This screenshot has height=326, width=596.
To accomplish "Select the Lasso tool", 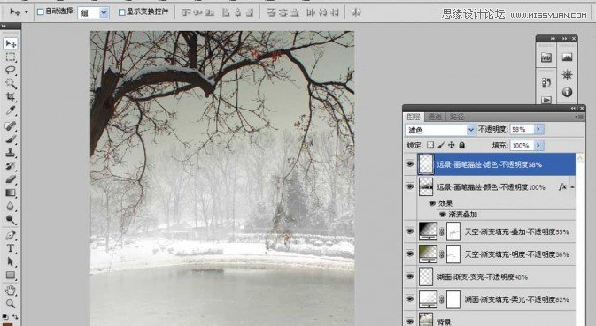I will 11,70.
